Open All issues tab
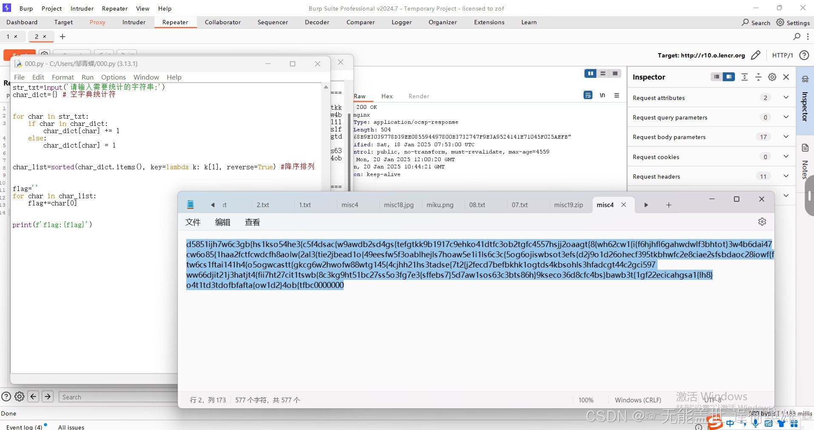The image size is (814, 430). [71, 427]
